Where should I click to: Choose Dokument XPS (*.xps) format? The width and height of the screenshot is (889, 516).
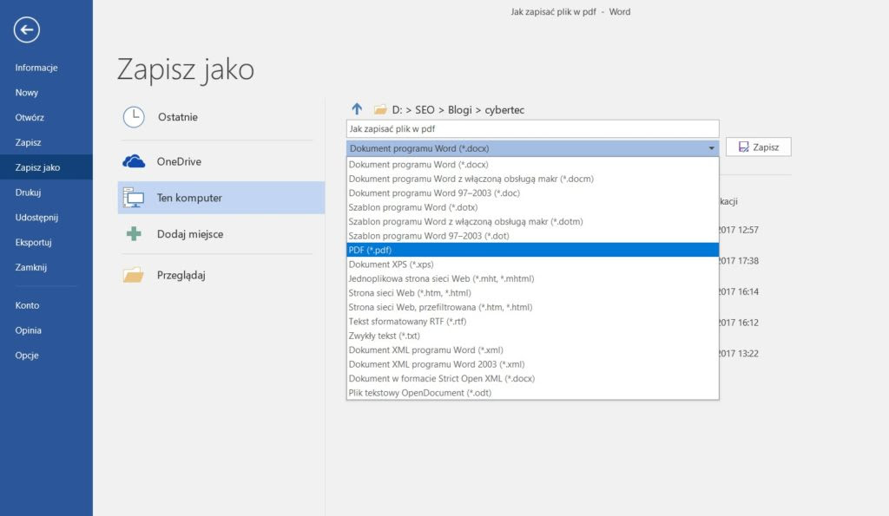pyautogui.click(x=532, y=264)
